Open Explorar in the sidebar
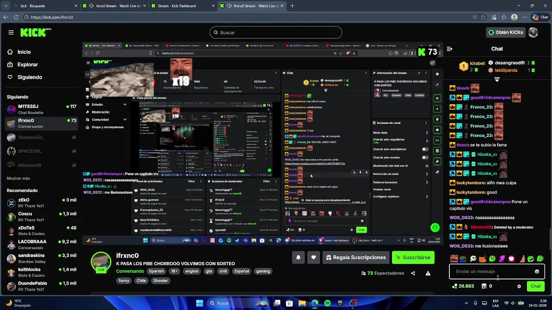Image resolution: width=552 pixels, height=310 pixels. pyautogui.click(x=28, y=65)
